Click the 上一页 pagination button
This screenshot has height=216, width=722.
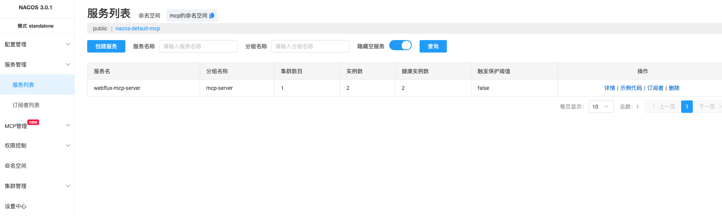(662, 107)
